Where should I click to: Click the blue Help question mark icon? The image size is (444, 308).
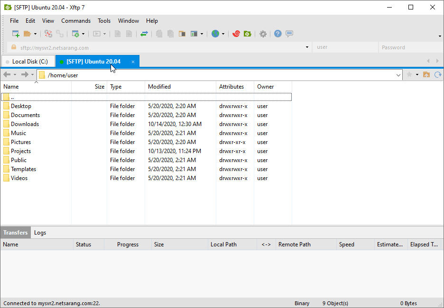pyautogui.click(x=278, y=34)
